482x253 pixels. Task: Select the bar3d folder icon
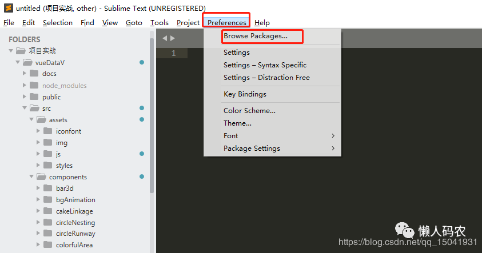point(47,188)
